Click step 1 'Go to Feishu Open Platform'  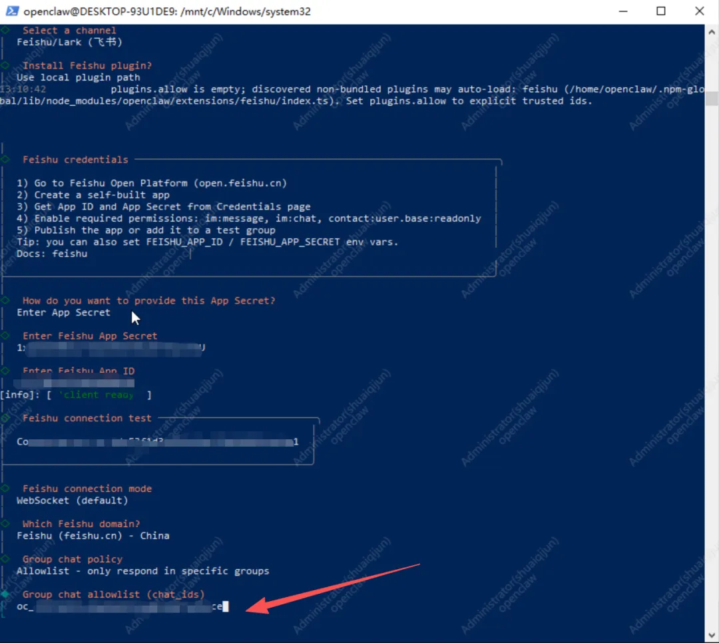point(152,183)
